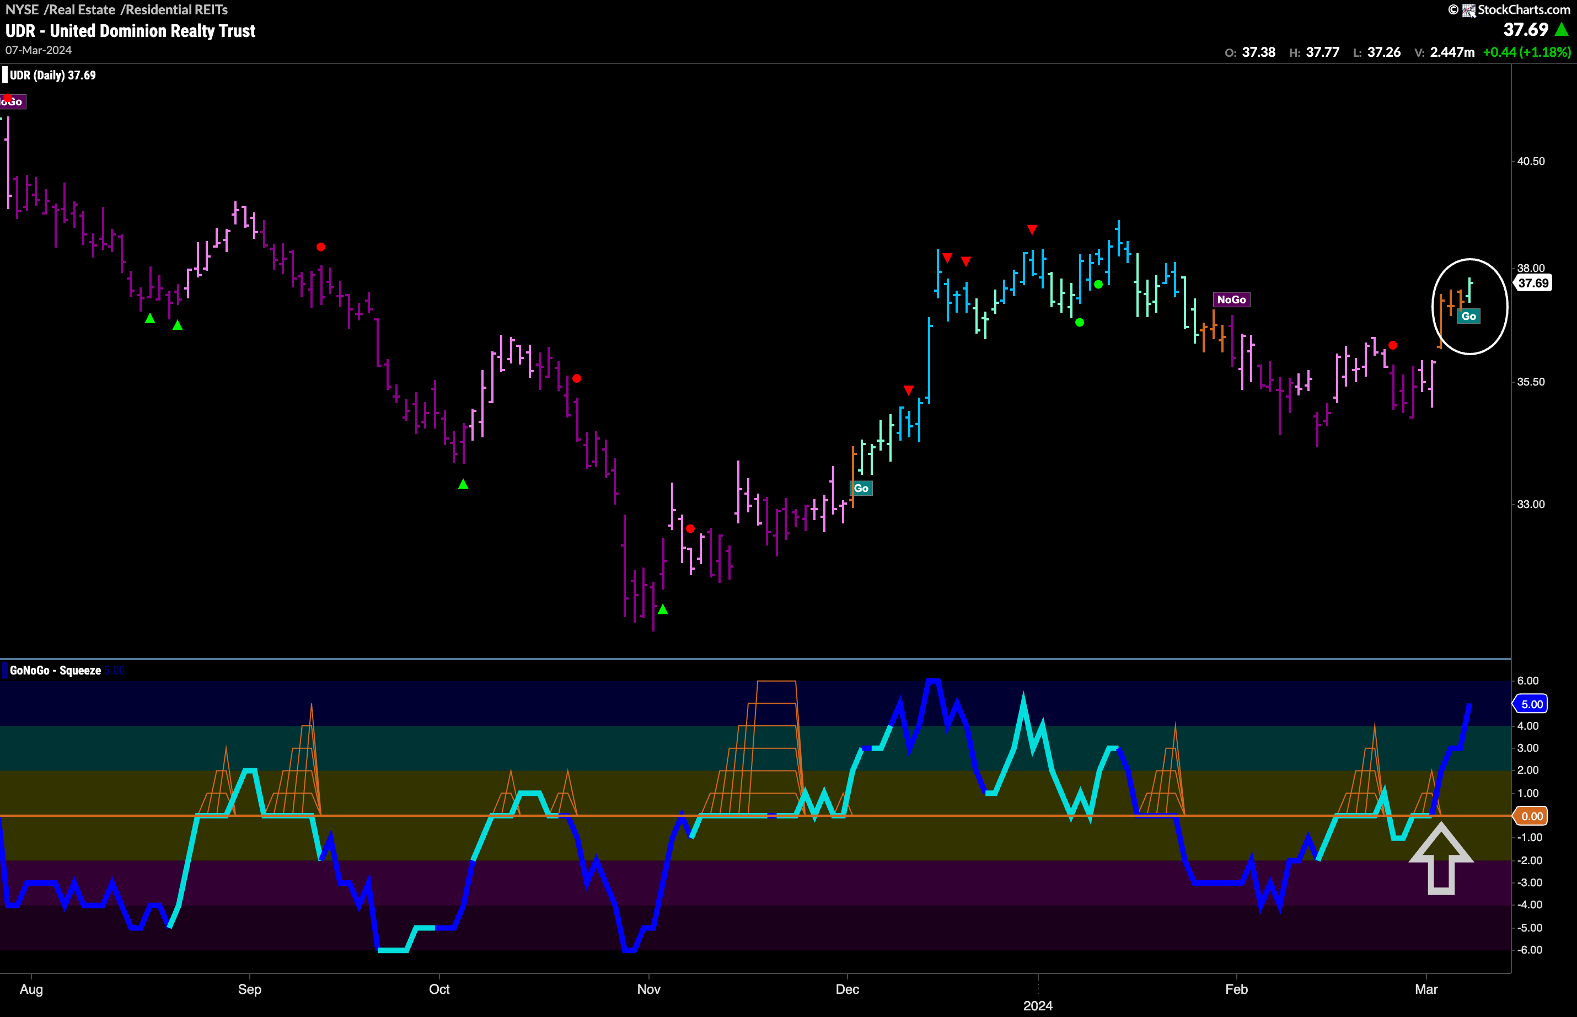Click the red down-triangle at end of December
This screenshot has height=1017, width=1577.
(x=1032, y=230)
